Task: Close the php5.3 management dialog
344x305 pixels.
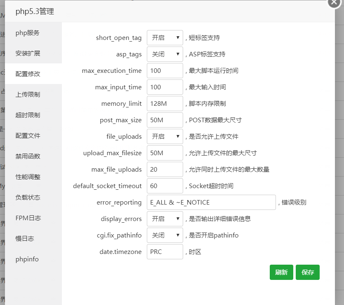Action: point(335,2)
